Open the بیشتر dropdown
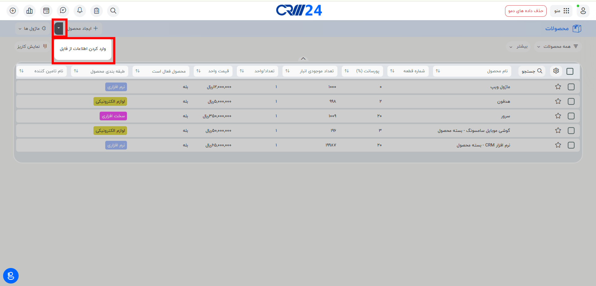596x286 pixels. tap(518, 47)
